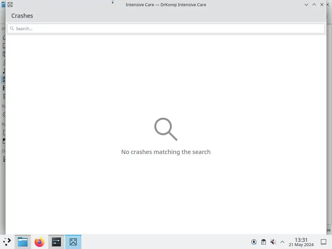Click the Search crashes input field
The width and height of the screenshot is (332, 249).
pos(166,29)
